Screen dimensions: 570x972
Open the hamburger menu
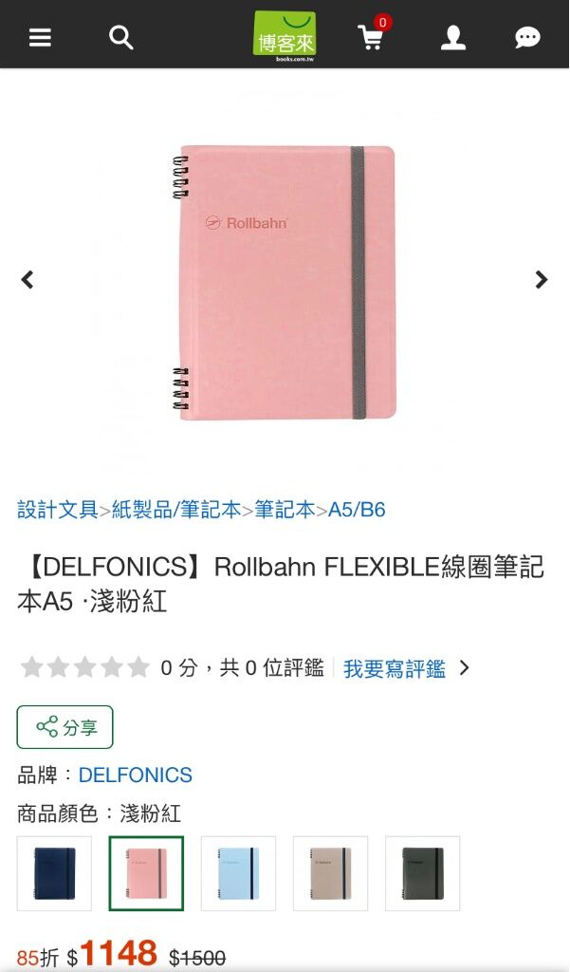click(40, 38)
